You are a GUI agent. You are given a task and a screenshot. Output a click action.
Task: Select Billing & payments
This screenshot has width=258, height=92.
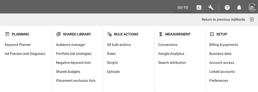coord(224,45)
